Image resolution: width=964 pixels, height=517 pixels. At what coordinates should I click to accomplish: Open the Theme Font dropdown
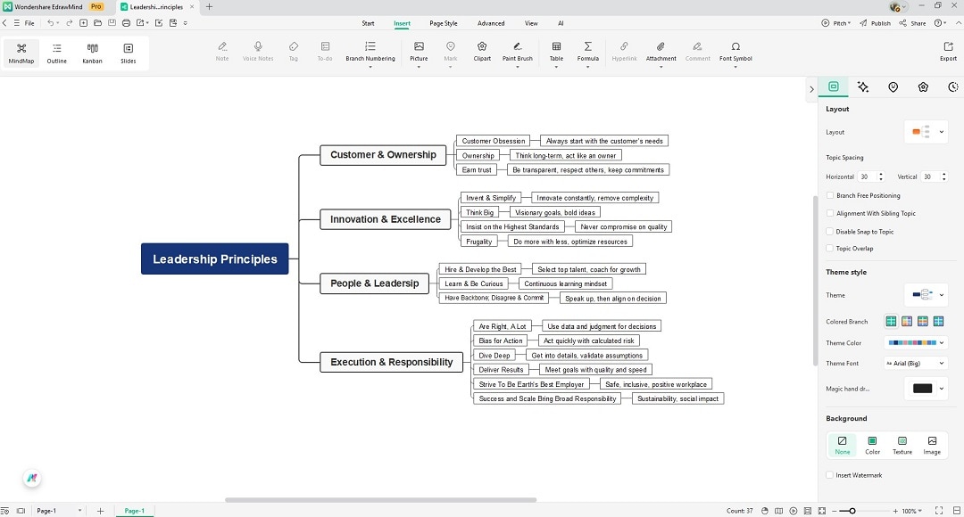coord(915,363)
